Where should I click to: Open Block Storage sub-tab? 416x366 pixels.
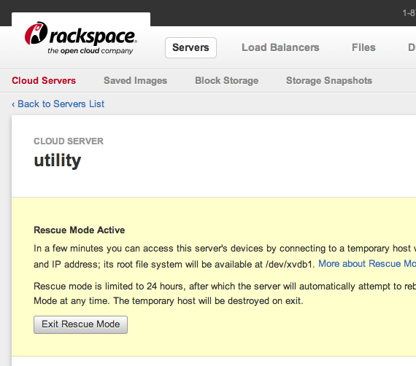226,81
